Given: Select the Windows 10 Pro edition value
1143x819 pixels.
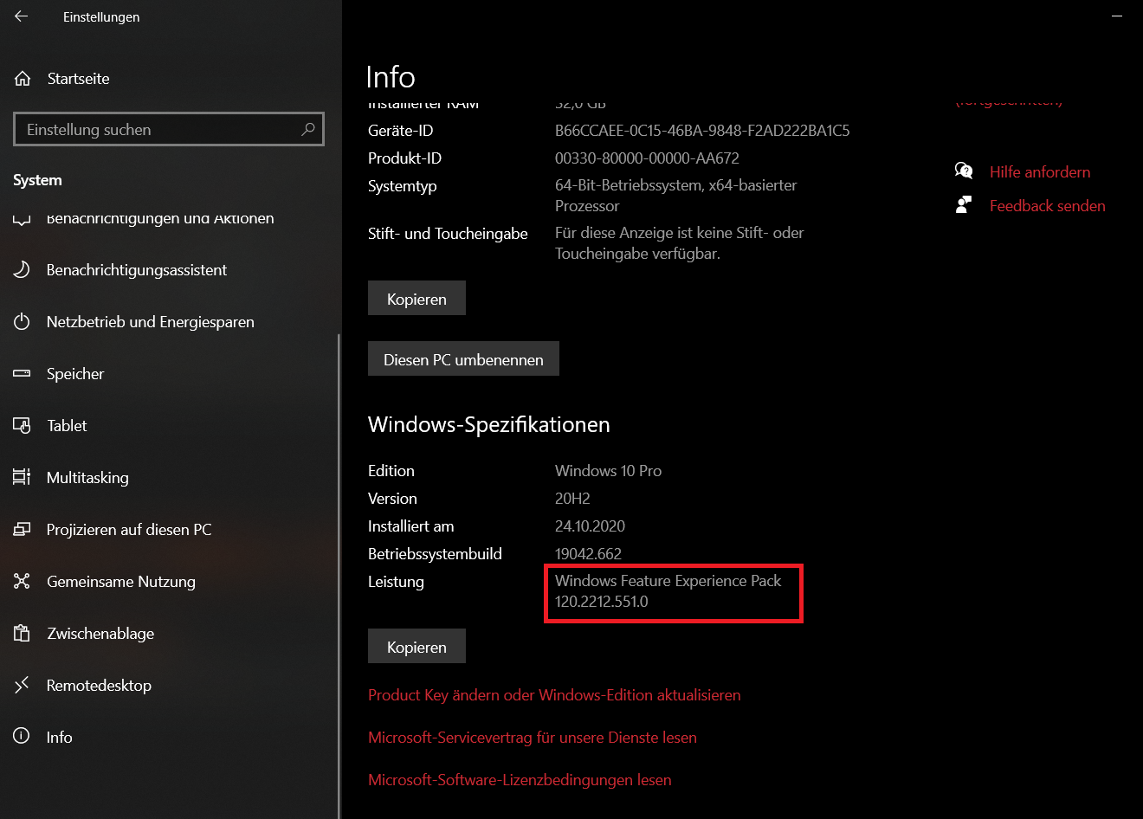Looking at the screenshot, I should point(608,471).
